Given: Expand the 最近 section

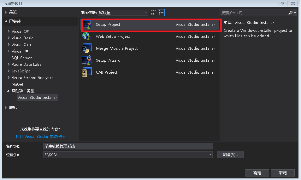Looking at the screenshot, I should point(6,12).
